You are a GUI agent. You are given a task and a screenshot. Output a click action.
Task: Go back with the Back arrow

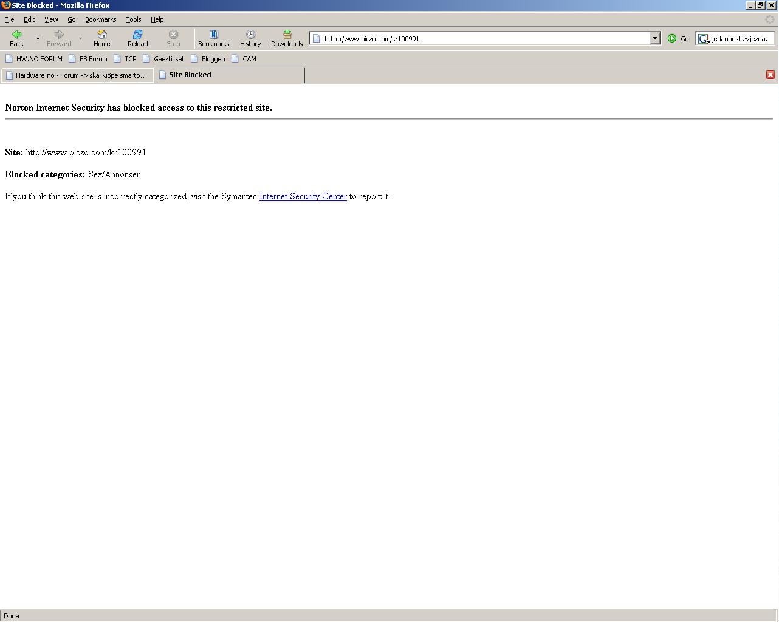(16, 38)
